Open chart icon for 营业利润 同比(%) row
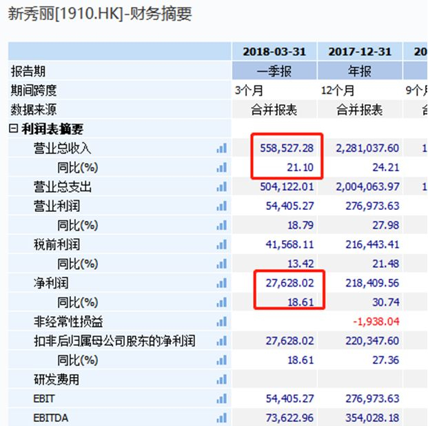The height and width of the screenshot is (426, 428). point(222,225)
